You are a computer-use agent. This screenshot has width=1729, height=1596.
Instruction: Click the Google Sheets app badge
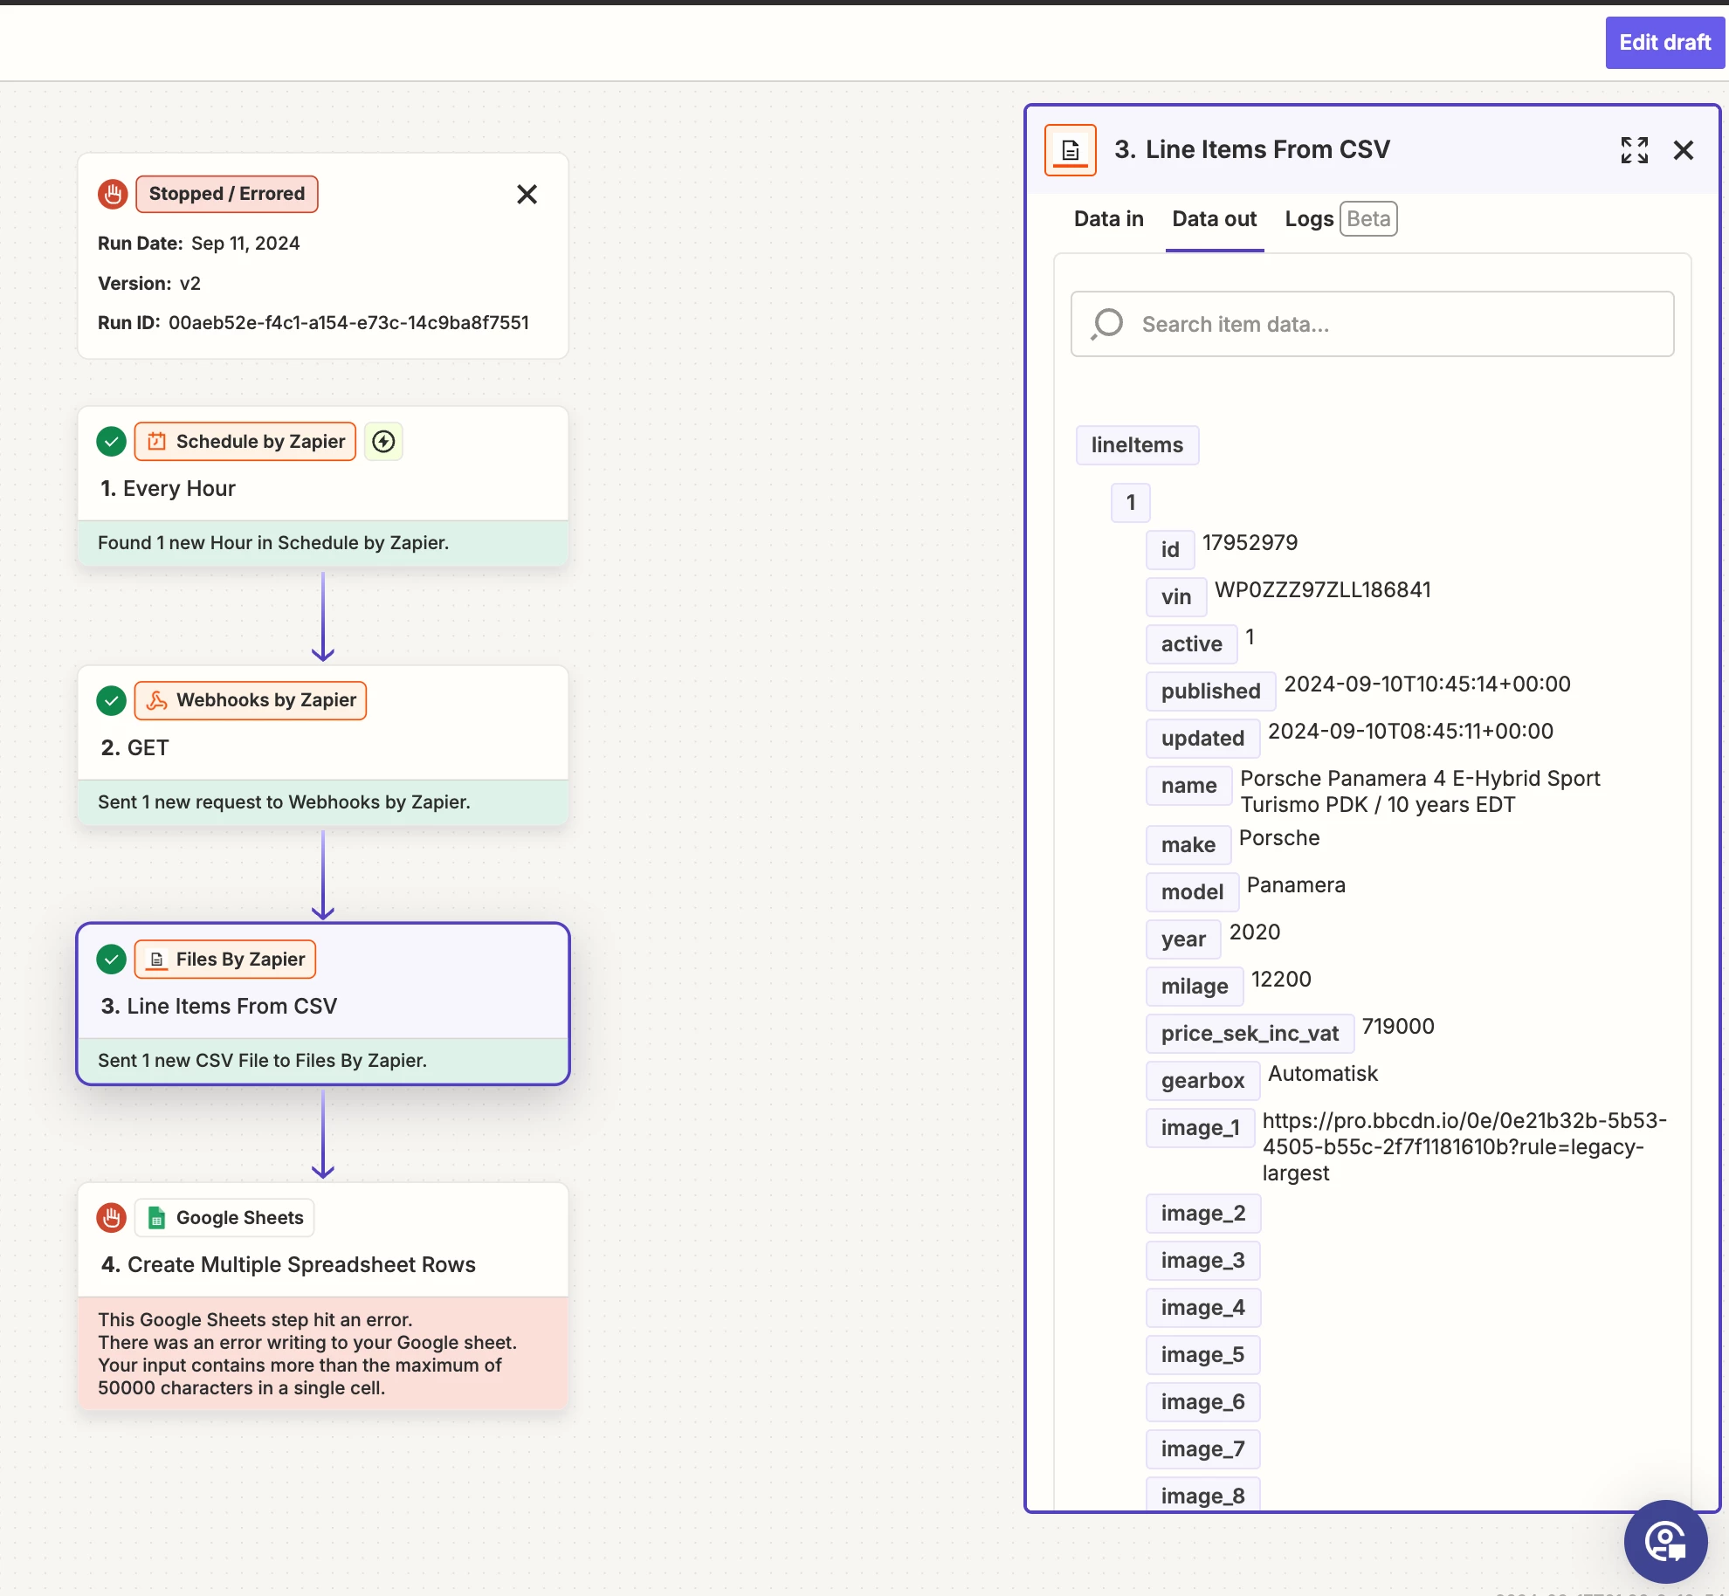(x=225, y=1217)
